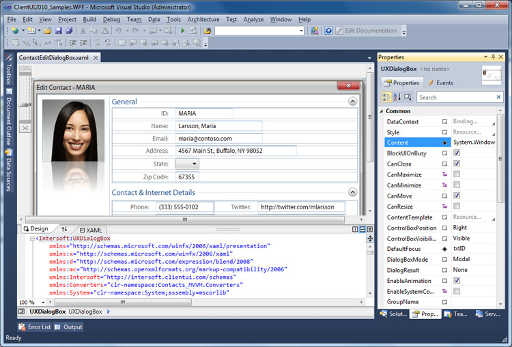
Task: Open the File menu
Action: [12, 19]
